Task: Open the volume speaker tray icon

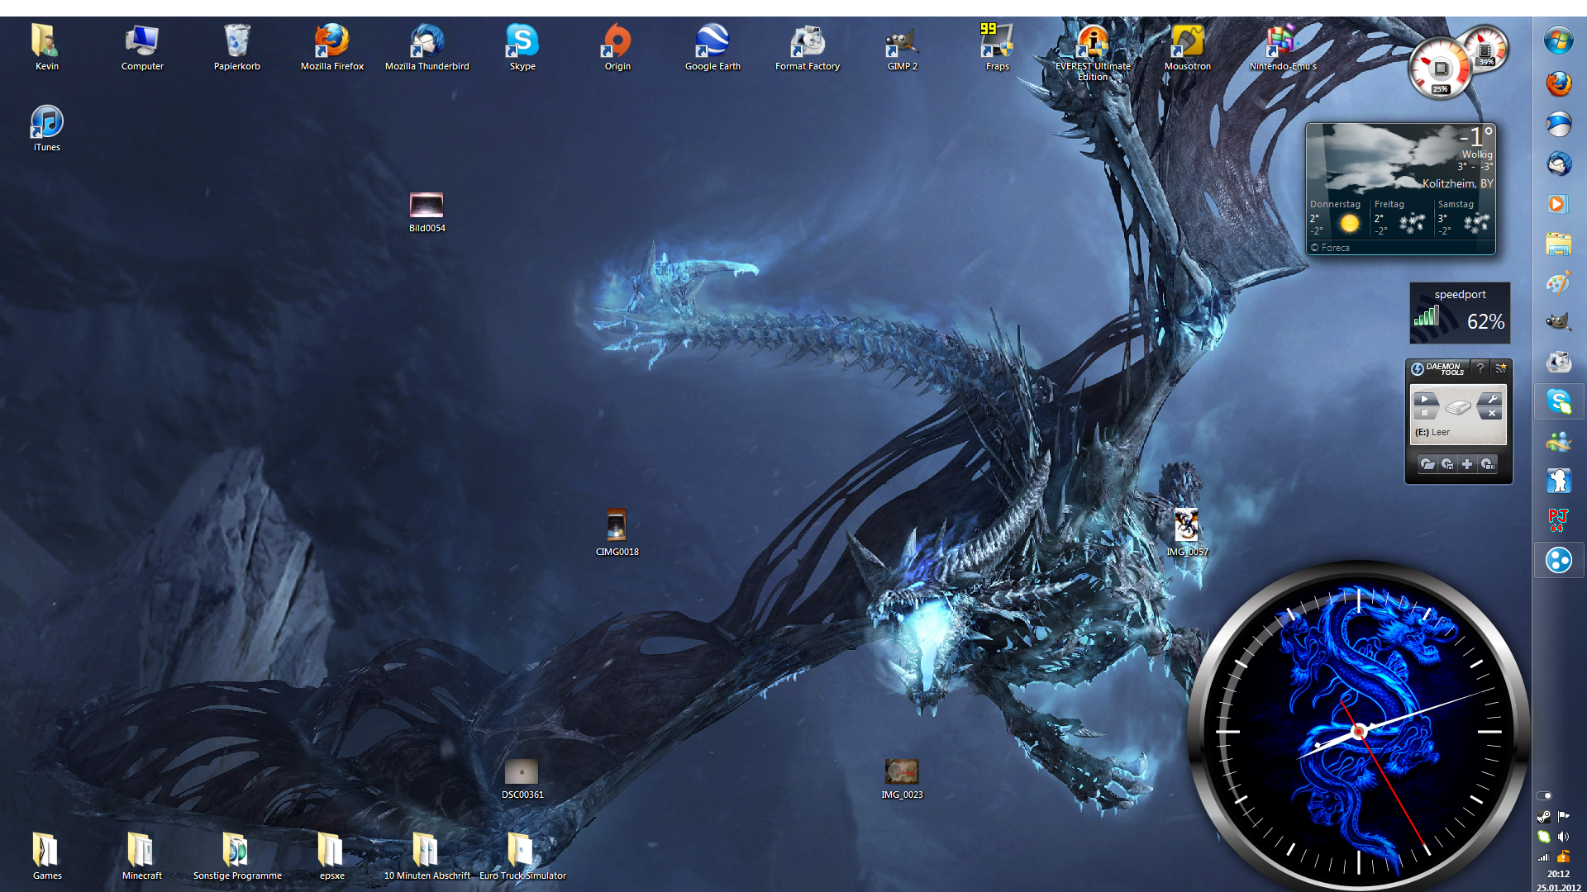Action: coord(1563,837)
